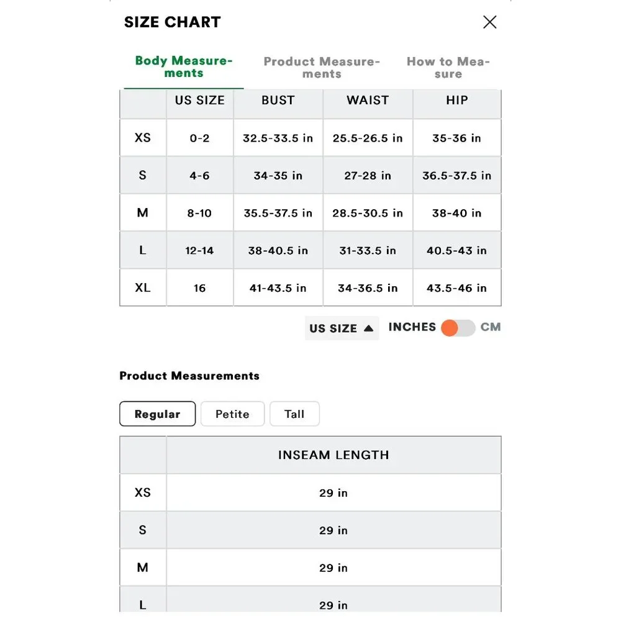621x621 pixels.
Task: Click the M row 8-10 size cell
Action: coord(200,214)
